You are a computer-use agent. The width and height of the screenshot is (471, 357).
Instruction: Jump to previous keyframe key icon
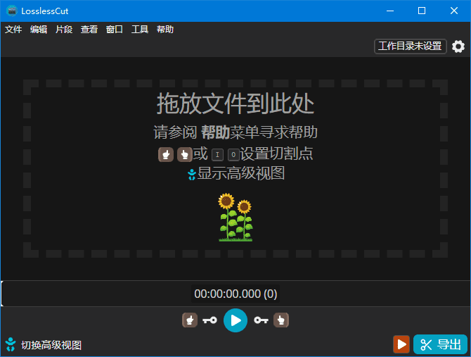209,320
